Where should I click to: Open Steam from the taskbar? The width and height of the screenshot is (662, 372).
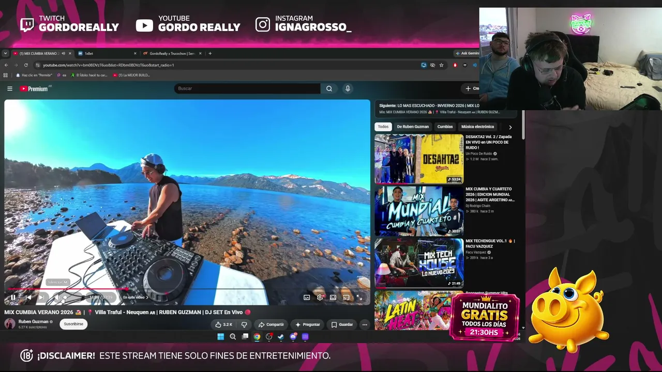click(x=281, y=337)
